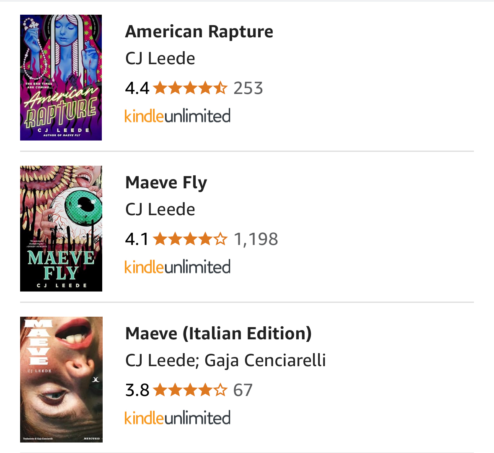The width and height of the screenshot is (494, 453).
Task: Open the 67 reviews count
Action: 243,390
